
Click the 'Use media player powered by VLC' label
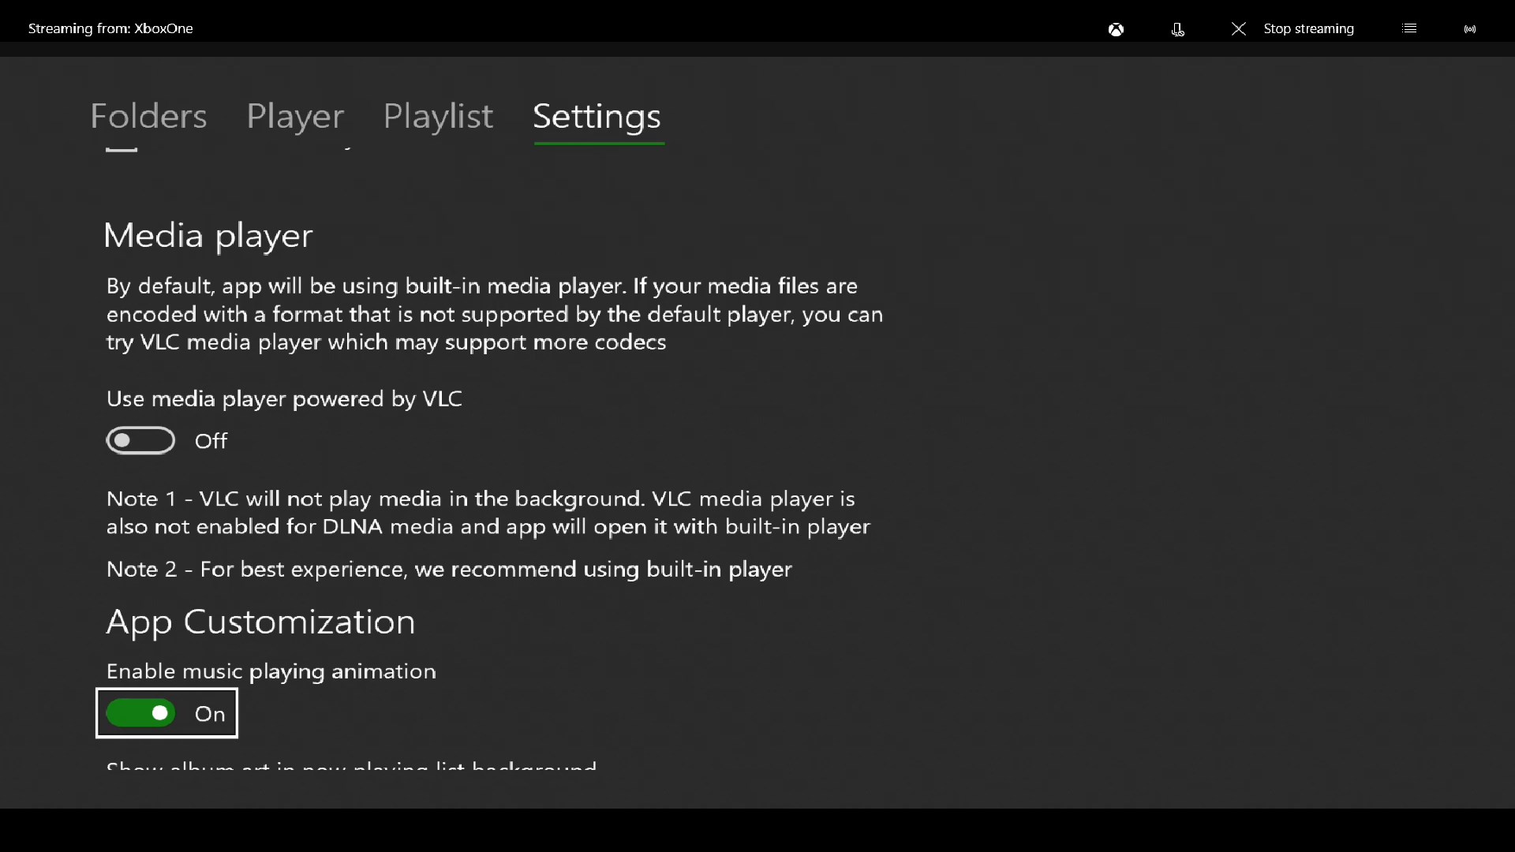284,398
